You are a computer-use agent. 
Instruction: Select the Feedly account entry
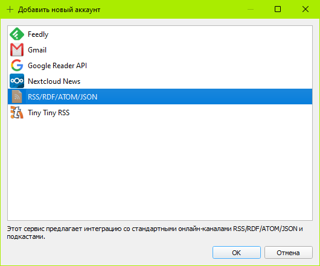pos(160,34)
